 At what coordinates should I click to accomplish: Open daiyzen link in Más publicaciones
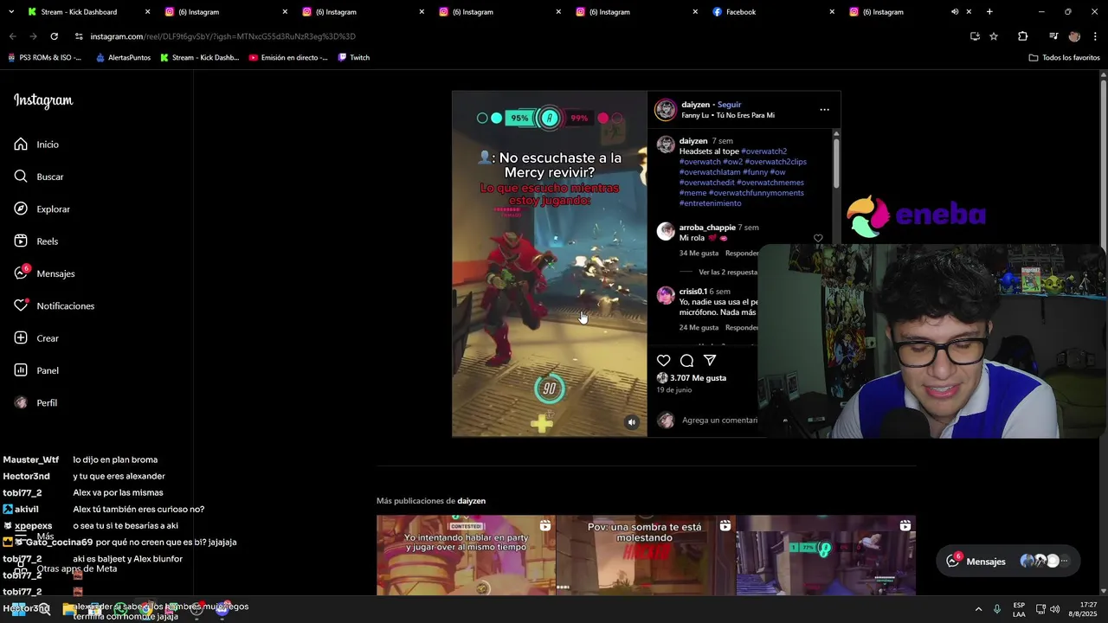[472, 501]
